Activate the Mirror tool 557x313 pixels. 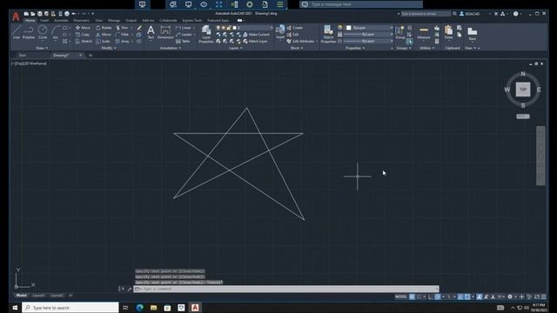tap(104, 35)
